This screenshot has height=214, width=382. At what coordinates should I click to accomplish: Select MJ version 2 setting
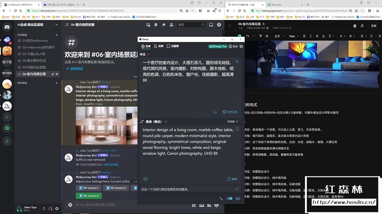[116, 188]
